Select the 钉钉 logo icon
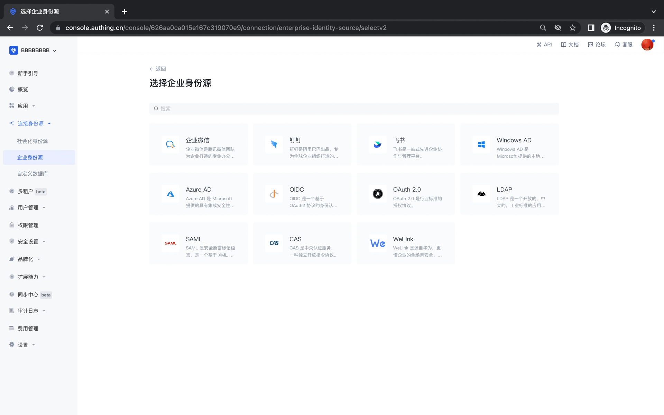The image size is (664, 415). (x=274, y=145)
